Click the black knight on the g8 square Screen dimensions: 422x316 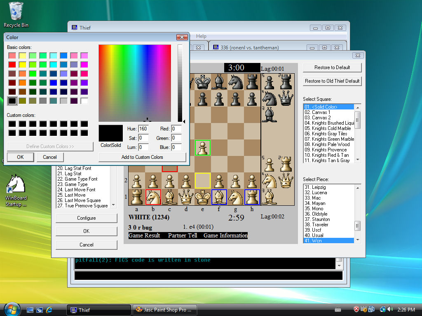235,82
